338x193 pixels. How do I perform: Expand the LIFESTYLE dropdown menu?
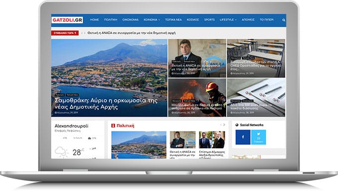[228, 19]
